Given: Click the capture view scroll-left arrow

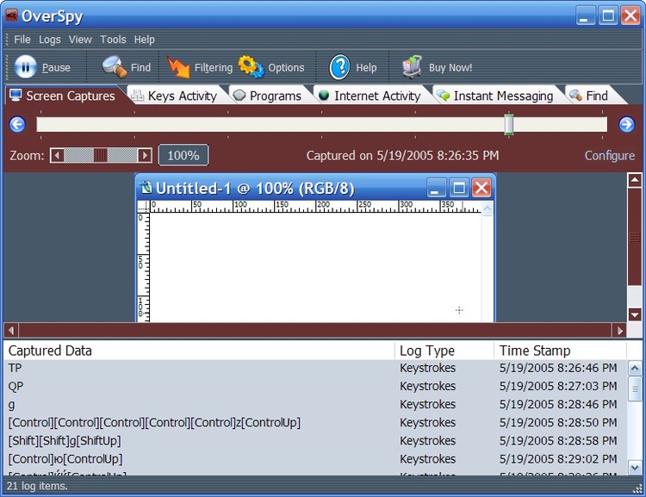Looking at the screenshot, I should pos(11,330).
